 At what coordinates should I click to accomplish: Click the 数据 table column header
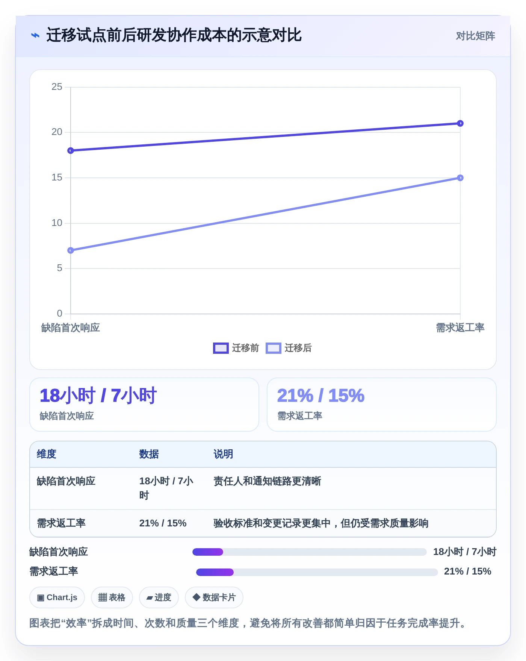click(x=149, y=454)
